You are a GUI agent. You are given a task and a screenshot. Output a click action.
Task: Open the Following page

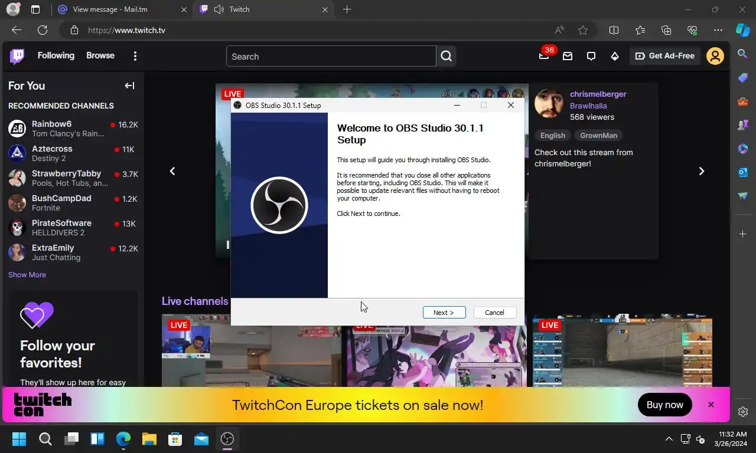click(56, 55)
